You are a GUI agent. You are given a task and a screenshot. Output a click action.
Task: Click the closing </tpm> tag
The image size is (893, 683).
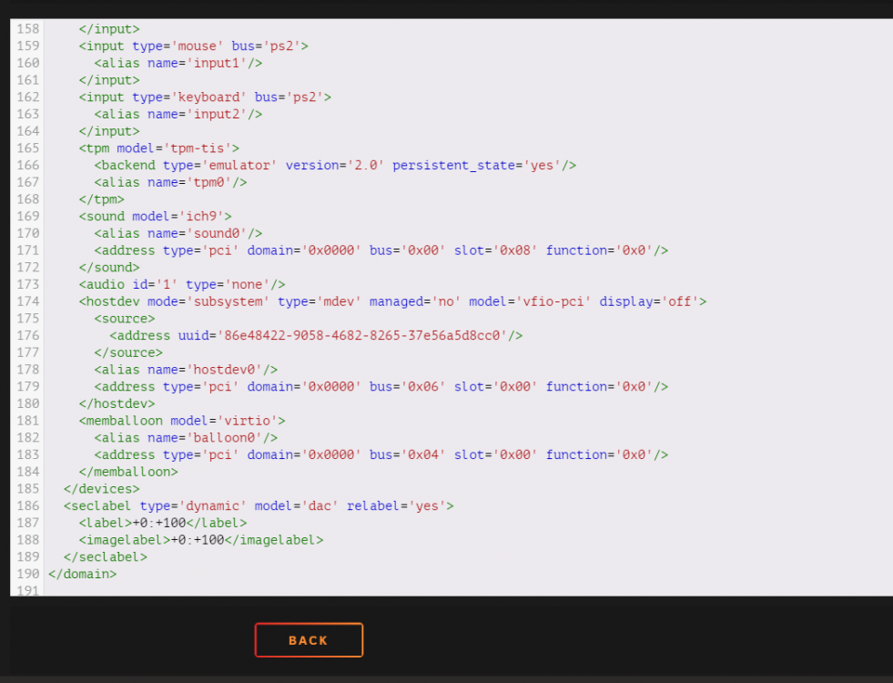pyautogui.click(x=101, y=200)
